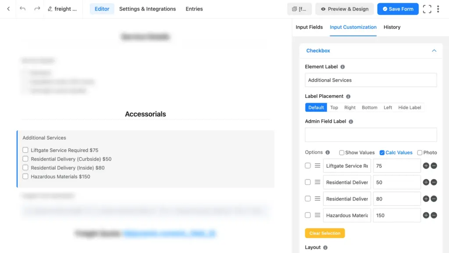Click the redo arrow icon
This screenshot has width=449, height=253.
tap(37, 9)
